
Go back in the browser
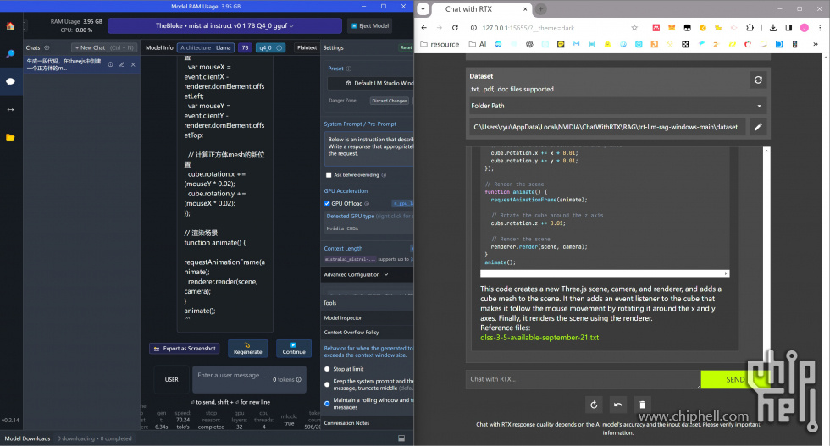[424, 28]
